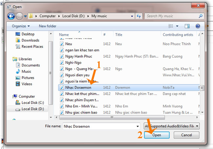The height and width of the screenshot is (149, 213).
Task: Click navigation pane scrollbar up arrow
Action: [x=51, y=34]
